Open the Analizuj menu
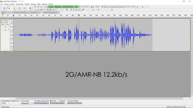The width and height of the screenshot is (193, 108). (44, 4)
